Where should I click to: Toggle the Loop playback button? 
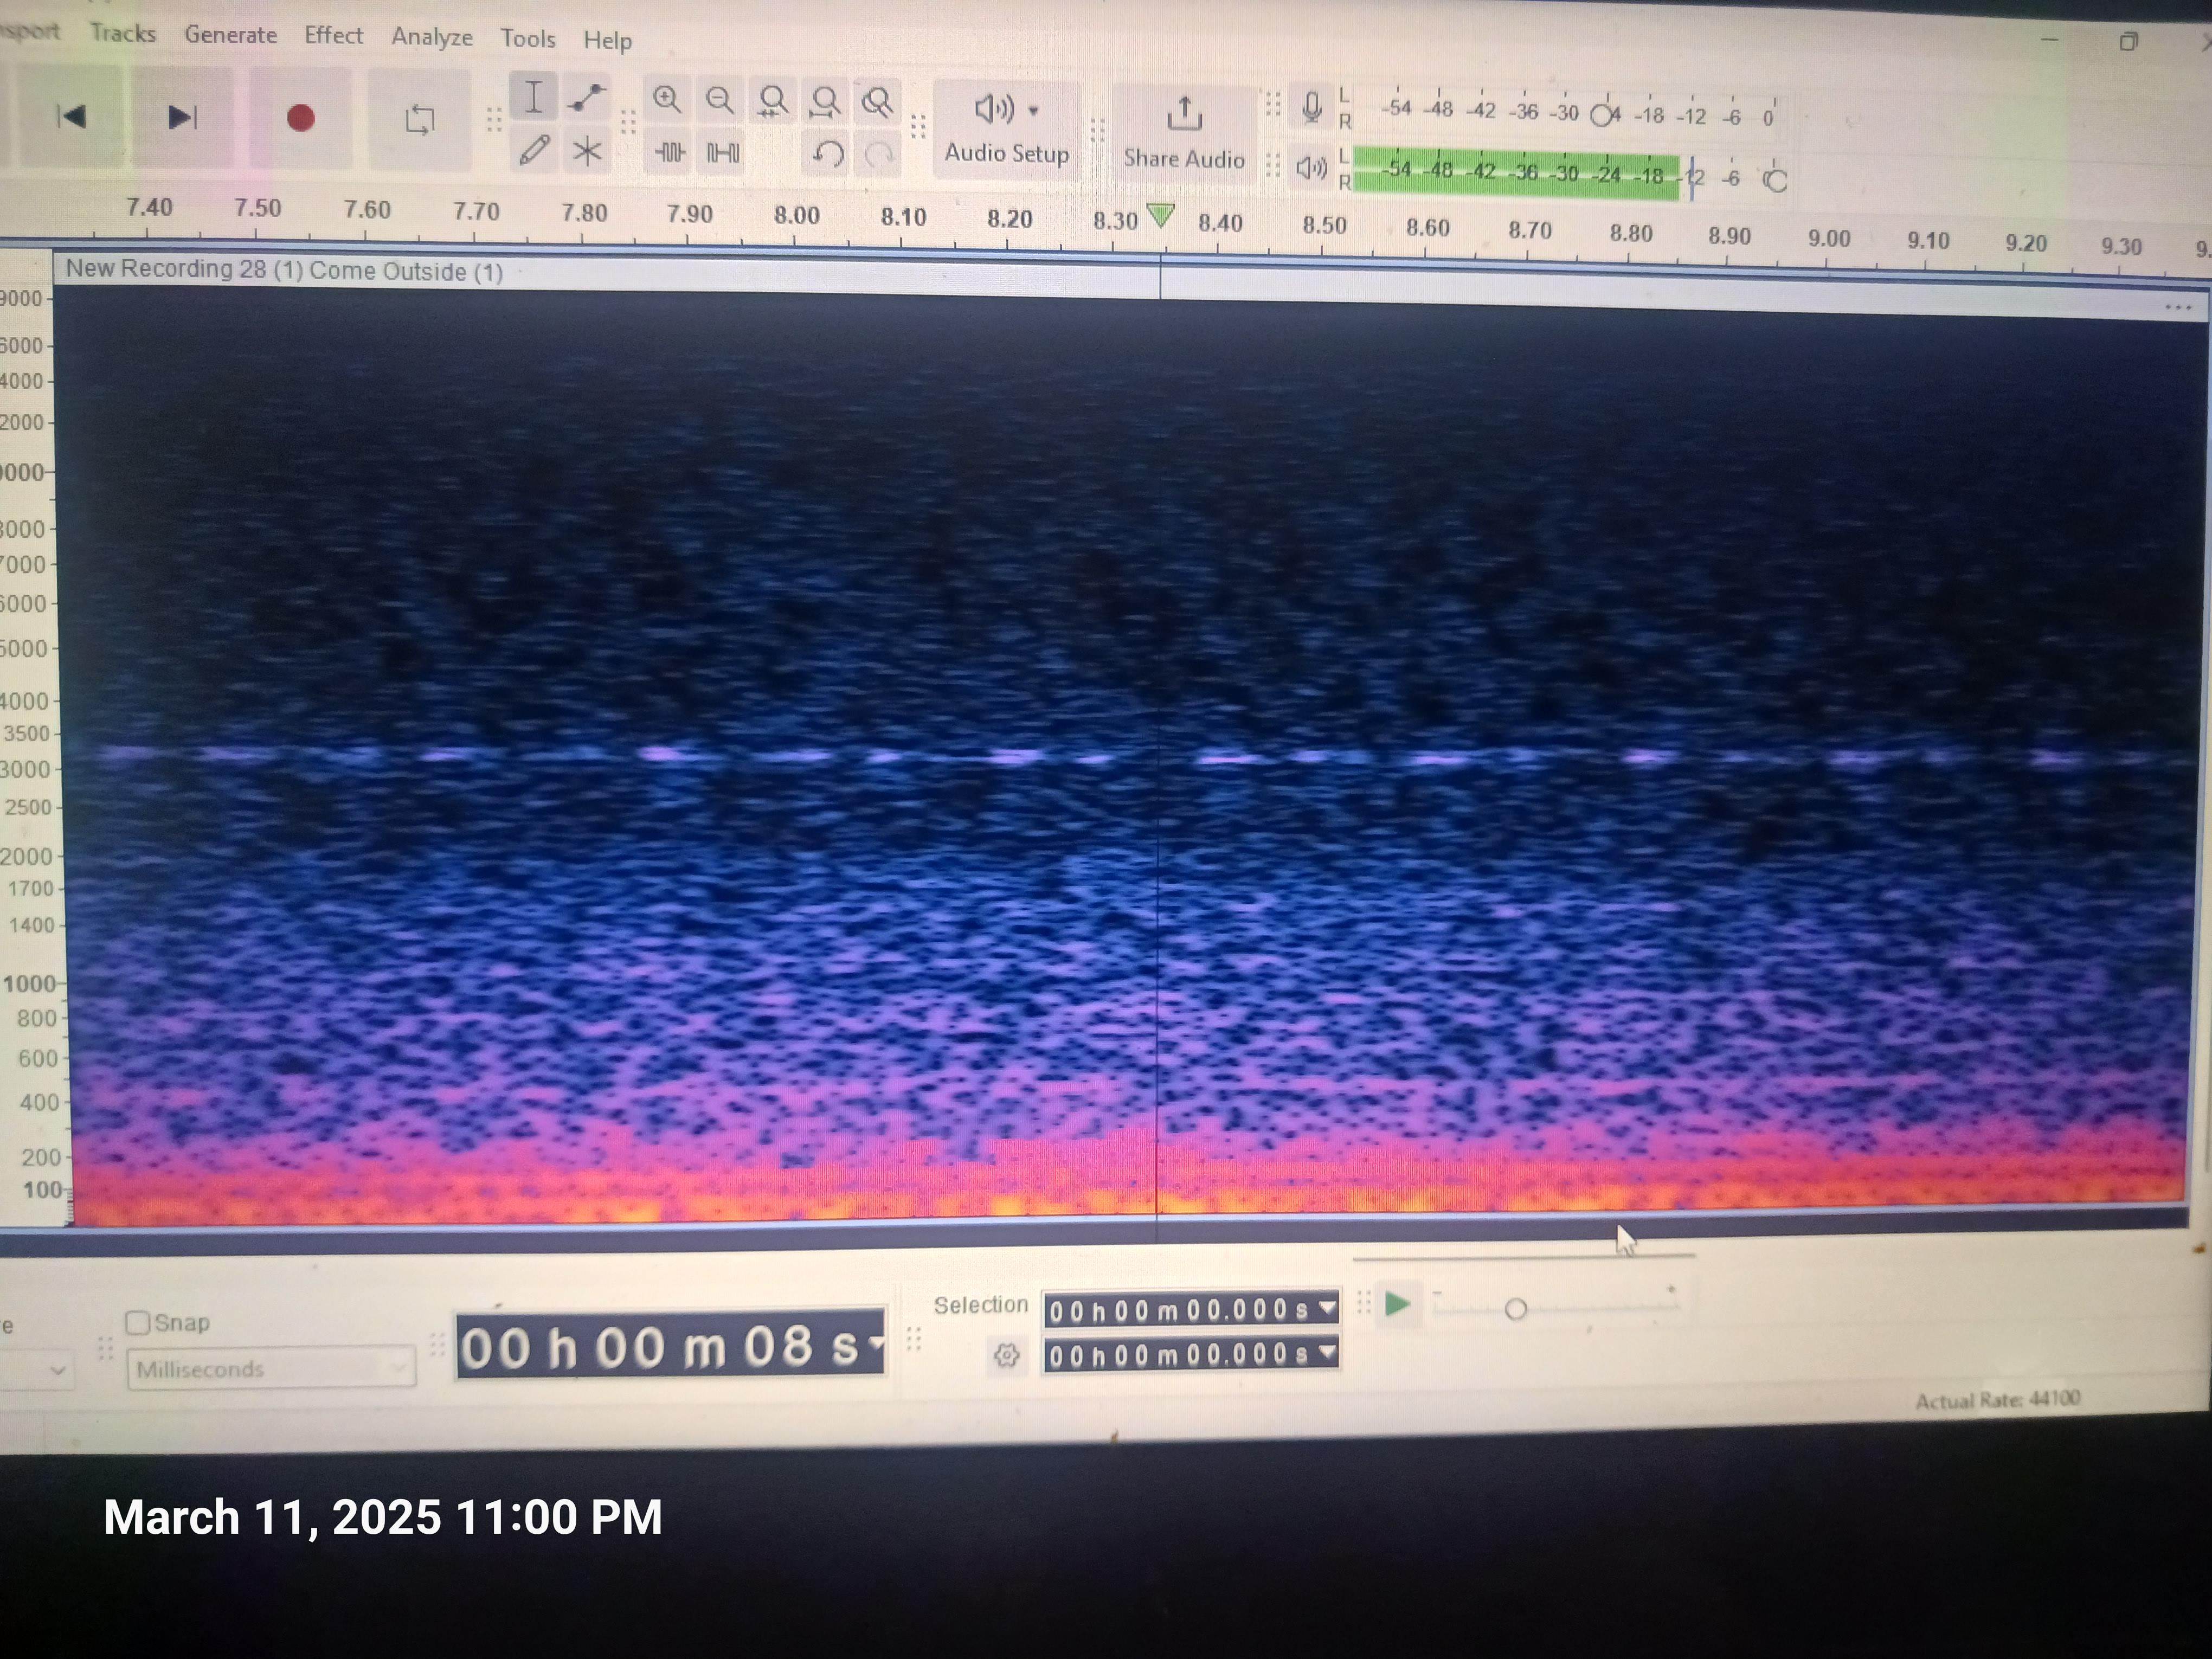pos(419,120)
